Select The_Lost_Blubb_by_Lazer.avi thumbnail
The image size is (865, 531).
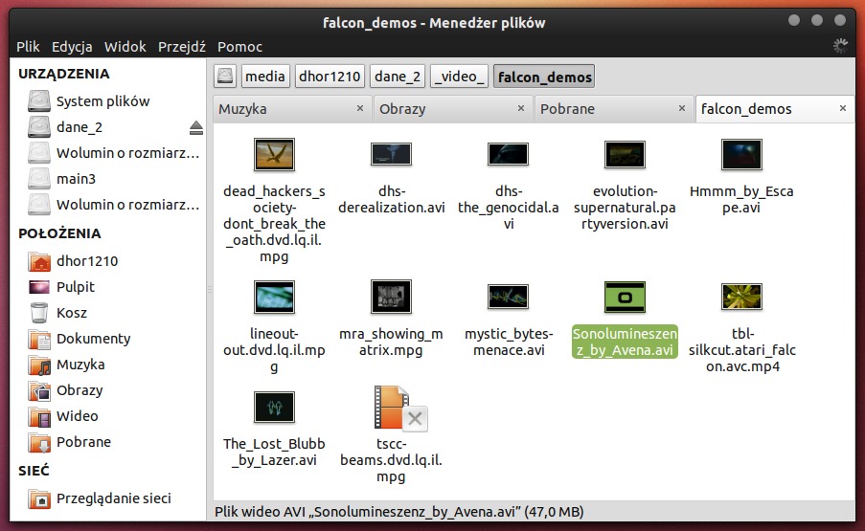[274, 407]
